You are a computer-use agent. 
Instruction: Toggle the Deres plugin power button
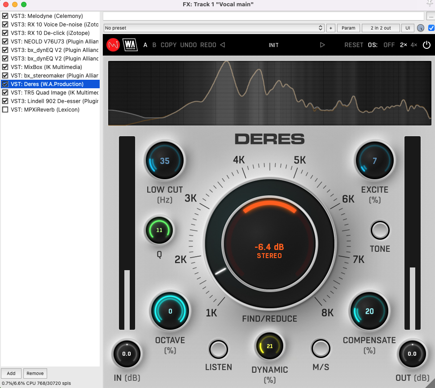[x=426, y=45]
